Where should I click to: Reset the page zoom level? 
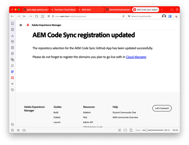click(138, 130)
